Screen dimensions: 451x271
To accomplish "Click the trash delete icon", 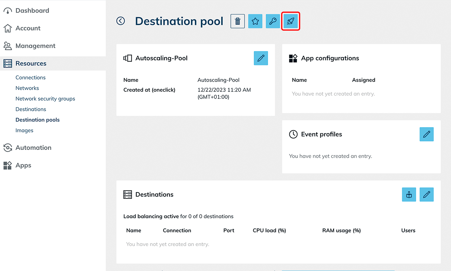I will 237,21.
